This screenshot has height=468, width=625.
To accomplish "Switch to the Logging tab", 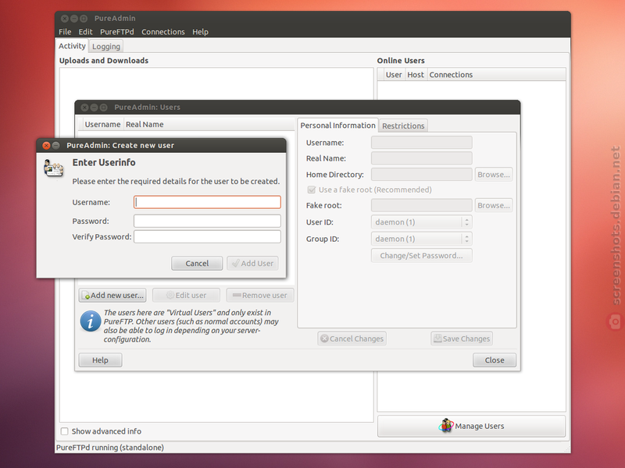I will click(x=106, y=46).
